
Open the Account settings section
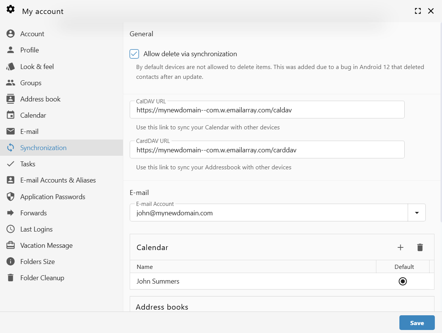32,34
